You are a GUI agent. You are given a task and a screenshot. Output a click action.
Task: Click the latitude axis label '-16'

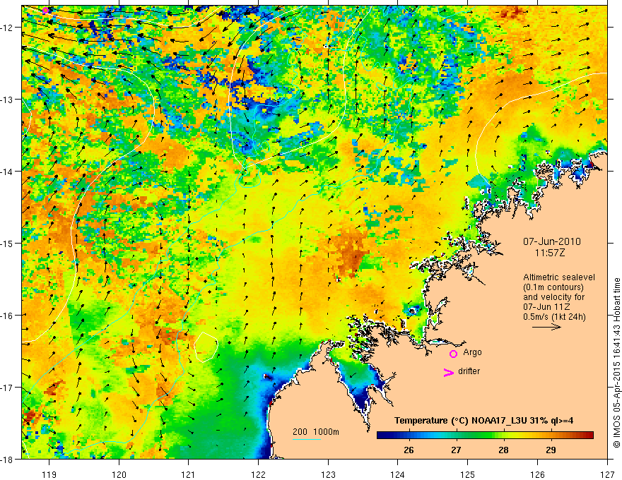click(8, 316)
